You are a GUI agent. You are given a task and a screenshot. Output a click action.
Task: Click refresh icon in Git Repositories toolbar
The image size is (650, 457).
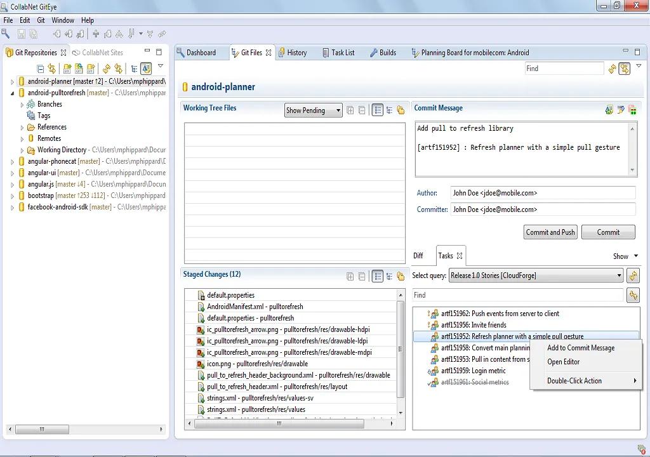pyautogui.click(x=107, y=69)
